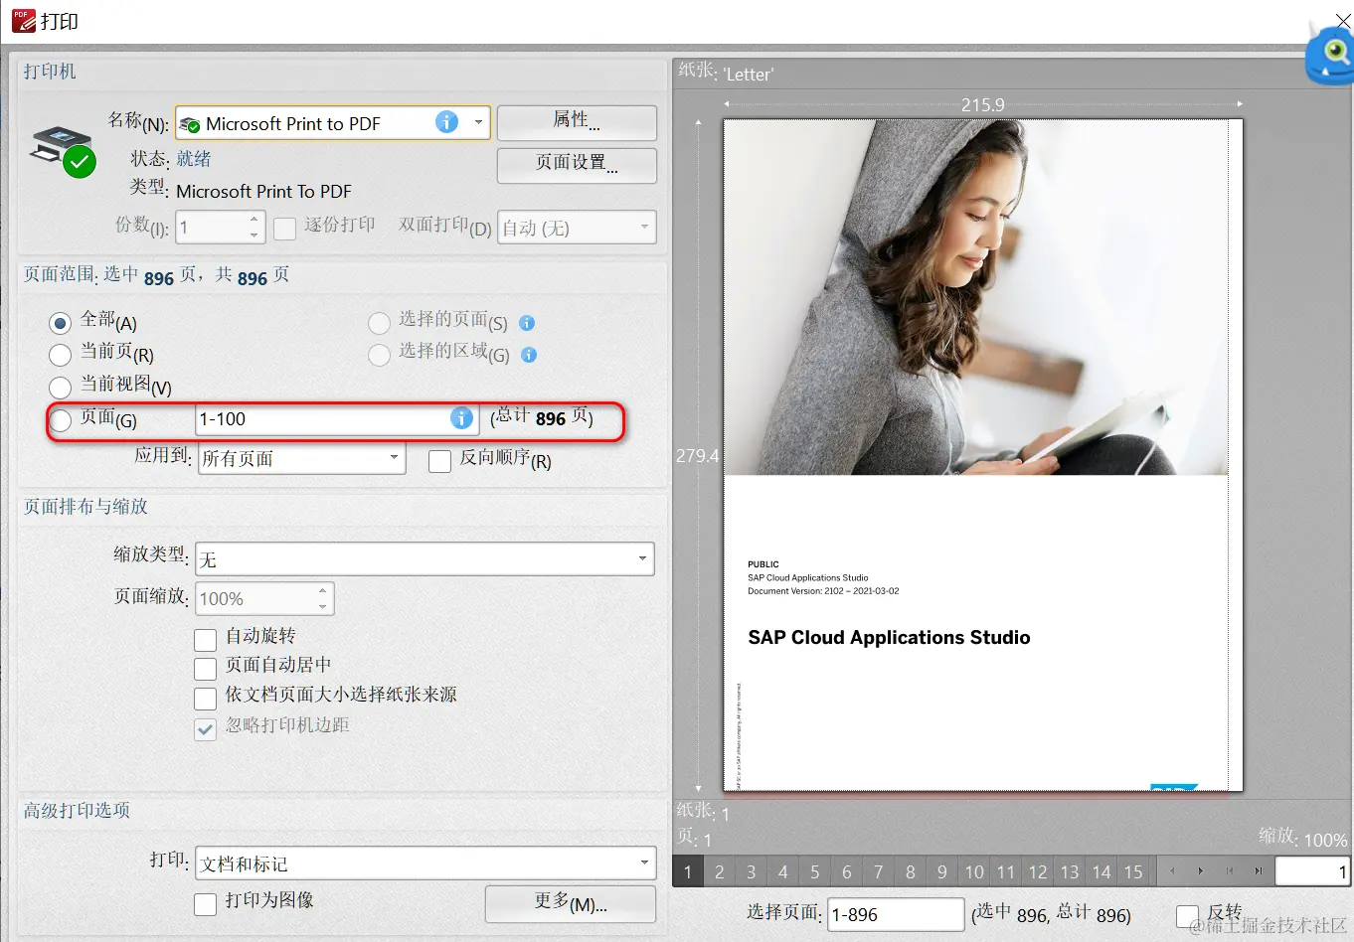Image resolution: width=1354 pixels, height=942 pixels.
Task: Decrease copies count with down arrow
Action: coord(254,235)
